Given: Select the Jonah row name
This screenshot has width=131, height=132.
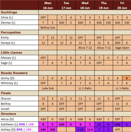Looking at the screenshot, I should click(x=5, y=109).
